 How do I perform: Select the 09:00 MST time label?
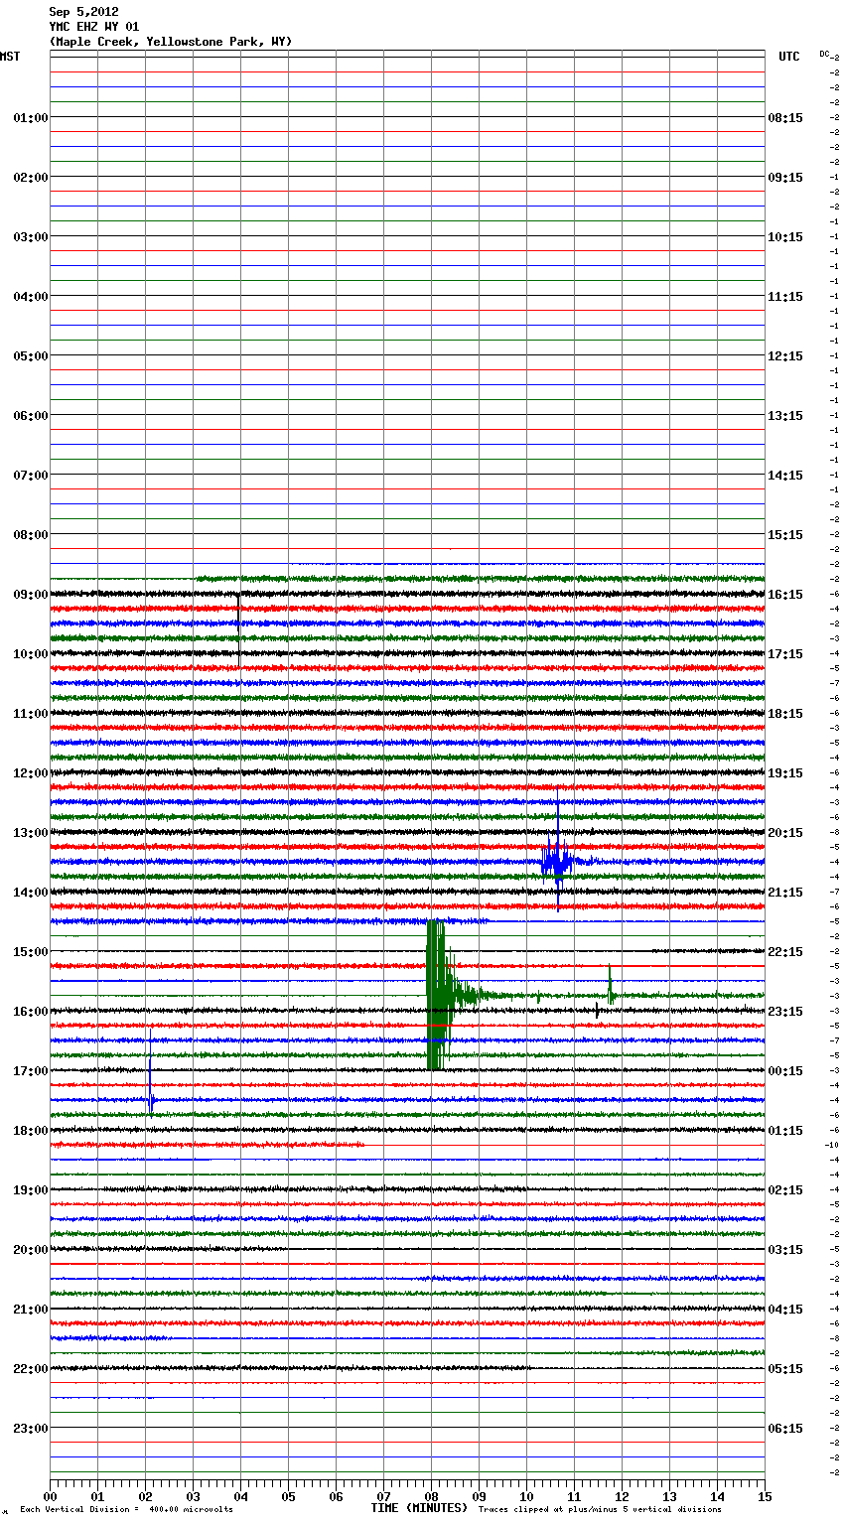point(30,595)
